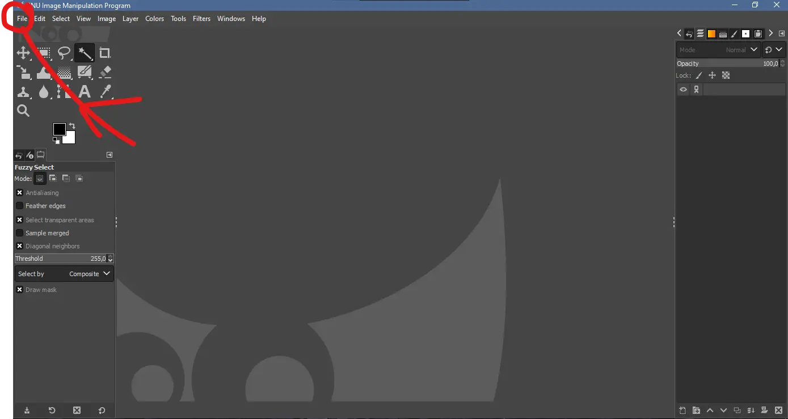Open the File menu
This screenshot has width=788, height=419.
[22, 19]
